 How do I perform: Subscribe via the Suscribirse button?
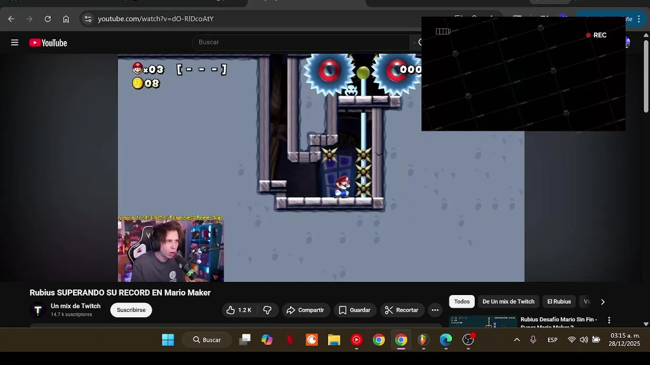click(131, 310)
